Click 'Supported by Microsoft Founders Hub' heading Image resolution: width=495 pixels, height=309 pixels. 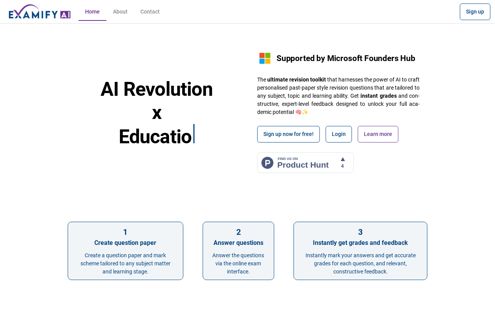(346, 58)
